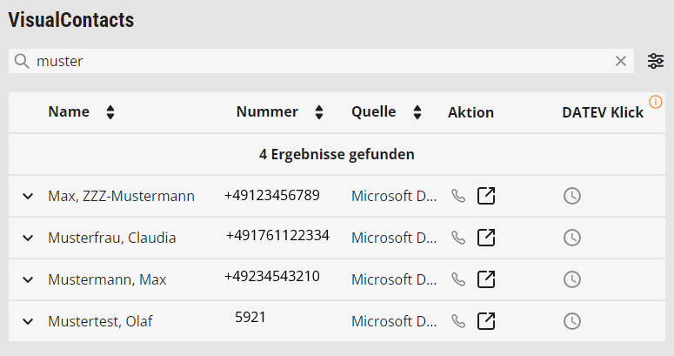Click DATEV clock icon for Max, ZZZ-Mustermann
Screen dimensions: 674x356
point(571,196)
